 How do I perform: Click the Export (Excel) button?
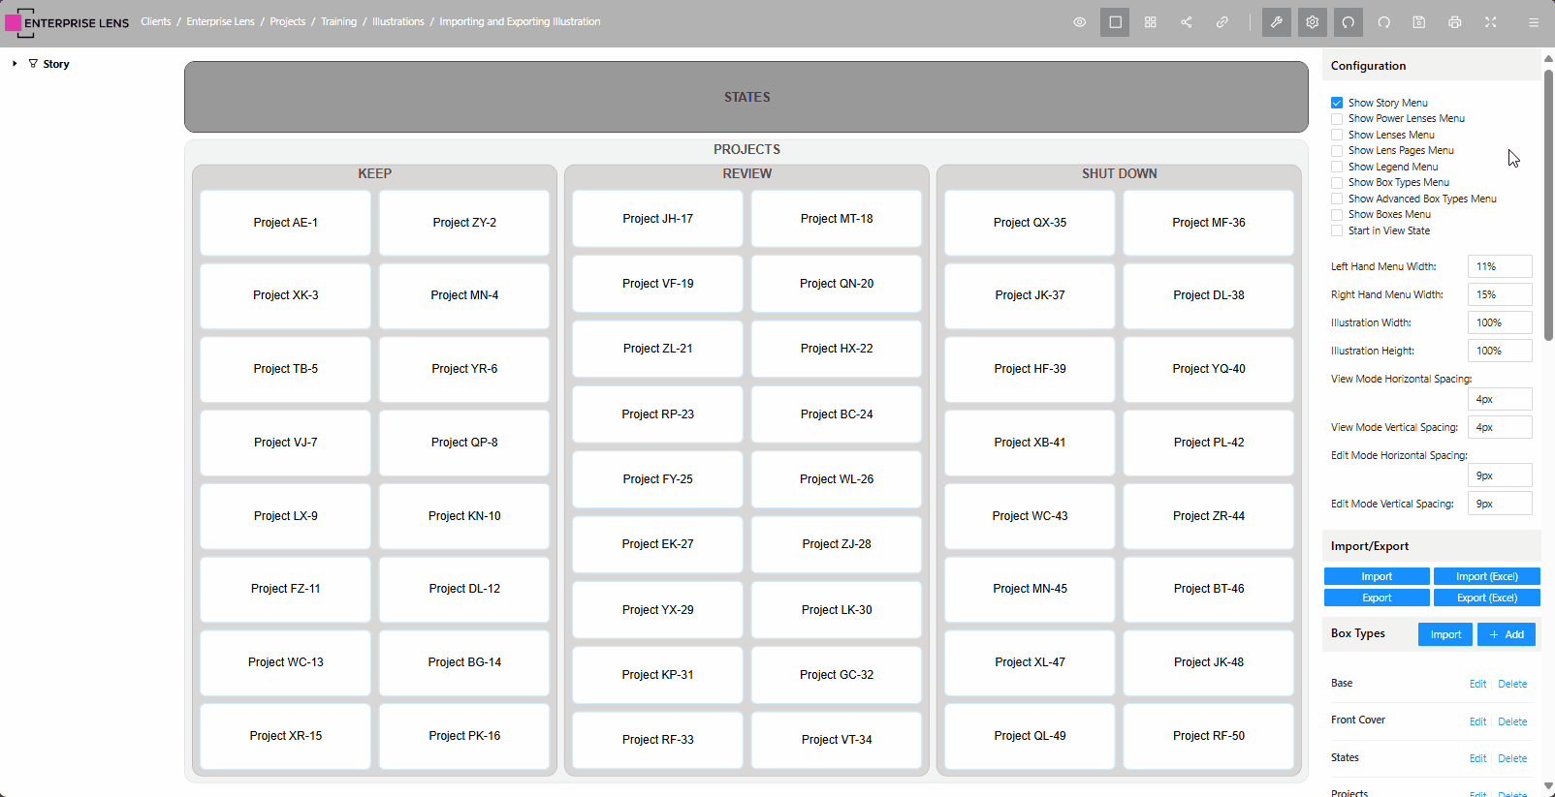tap(1486, 598)
